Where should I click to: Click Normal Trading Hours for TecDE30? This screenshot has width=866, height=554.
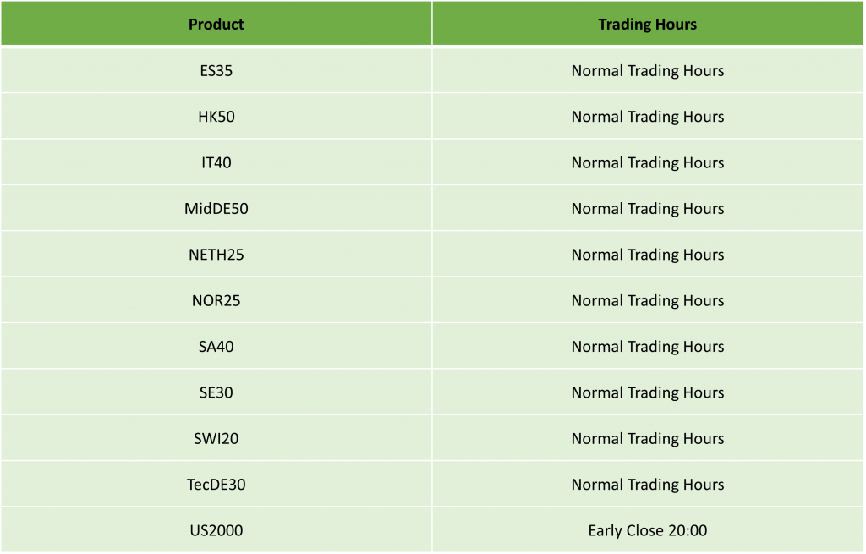click(647, 485)
